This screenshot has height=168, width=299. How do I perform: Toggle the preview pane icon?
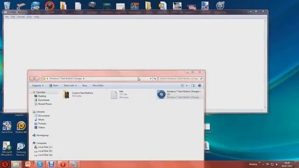coord(193,85)
